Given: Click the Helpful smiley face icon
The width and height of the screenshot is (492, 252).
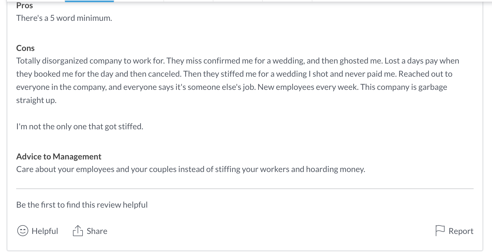Looking at the screenshot, I should pos(22,231).
